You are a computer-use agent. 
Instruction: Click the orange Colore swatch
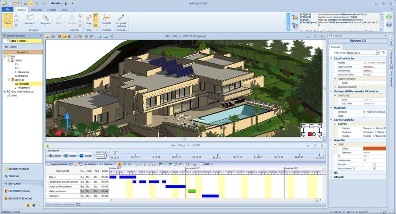(374, 149)
